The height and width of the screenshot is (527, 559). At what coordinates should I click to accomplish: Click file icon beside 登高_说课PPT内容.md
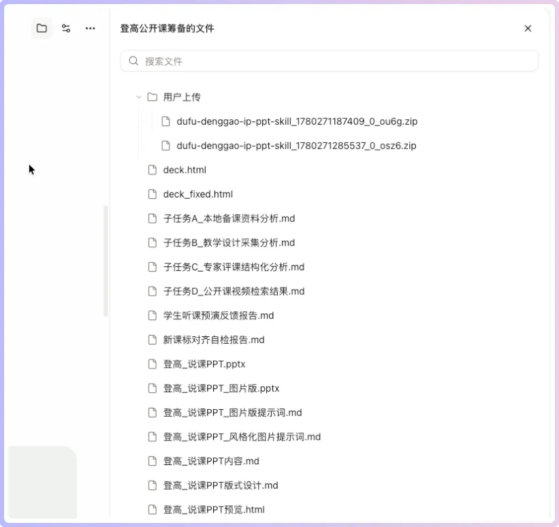pyautogui.click(x=153, y=461)
